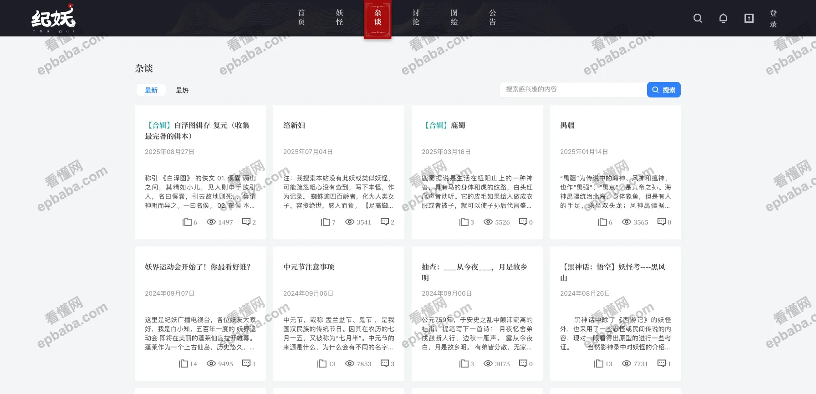
Task: Click 登录 to log in
Action: coord(773,18)
